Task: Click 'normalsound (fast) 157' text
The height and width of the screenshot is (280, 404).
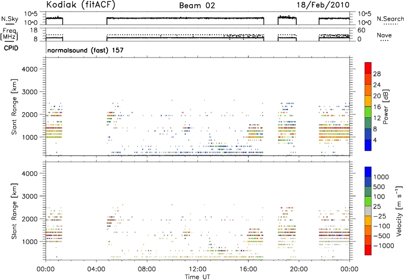Action: point(85,50)
